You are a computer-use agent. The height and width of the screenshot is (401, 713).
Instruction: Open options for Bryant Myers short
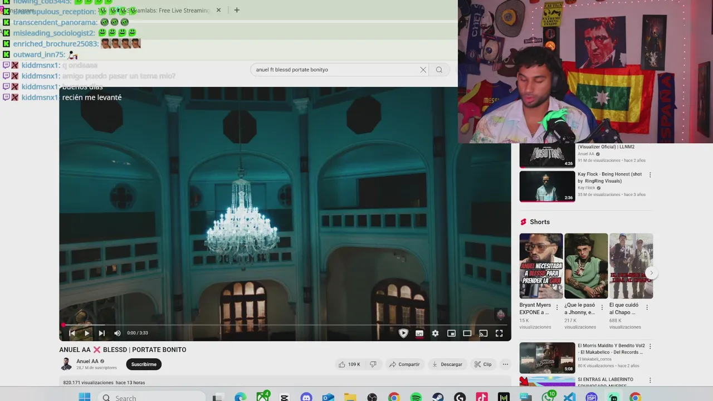[557, 307]
